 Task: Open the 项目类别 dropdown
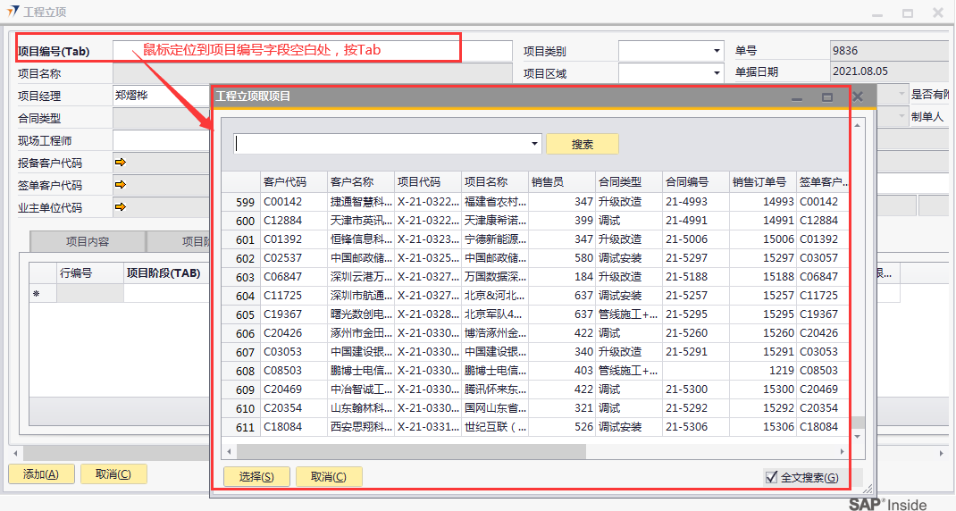click(x=717, y=51)
